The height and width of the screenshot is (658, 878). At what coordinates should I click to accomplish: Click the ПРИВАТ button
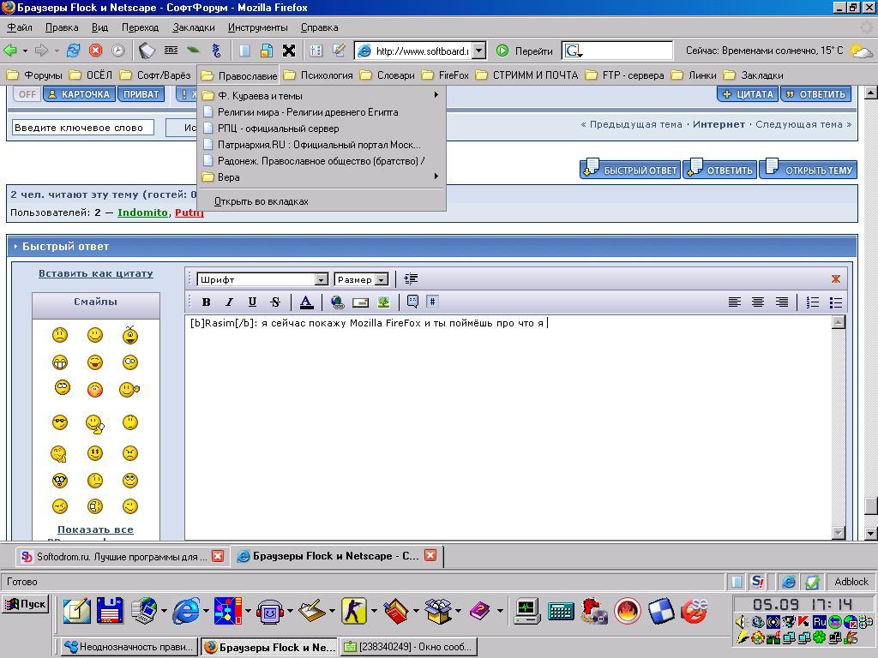click(x=141, y=94)
